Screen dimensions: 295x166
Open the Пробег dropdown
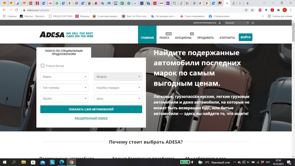pos(64,98)
